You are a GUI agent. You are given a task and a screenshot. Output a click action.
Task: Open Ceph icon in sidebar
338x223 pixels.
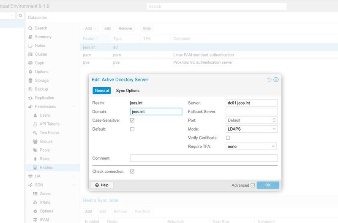coord(30,63)
